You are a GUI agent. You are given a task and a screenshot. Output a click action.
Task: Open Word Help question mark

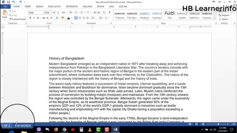click(x=214, y=2)
